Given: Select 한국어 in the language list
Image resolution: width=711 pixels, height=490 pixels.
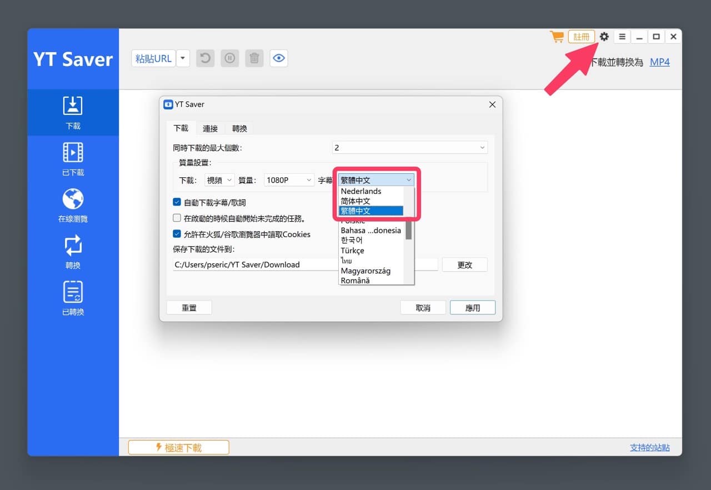Looking at the screenshot, I should (371, 241).
